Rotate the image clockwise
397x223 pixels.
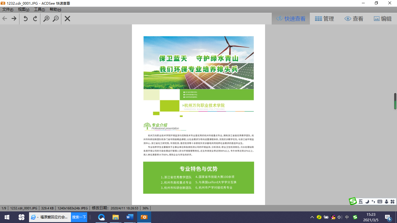coord(35,19)
